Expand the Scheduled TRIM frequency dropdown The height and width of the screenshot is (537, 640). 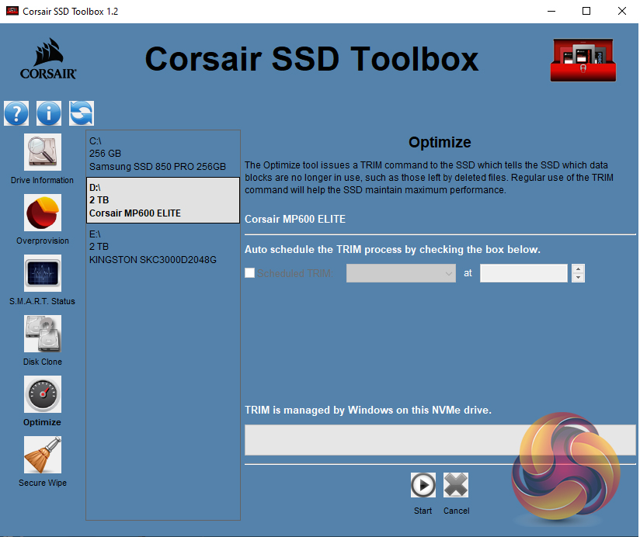401,273
